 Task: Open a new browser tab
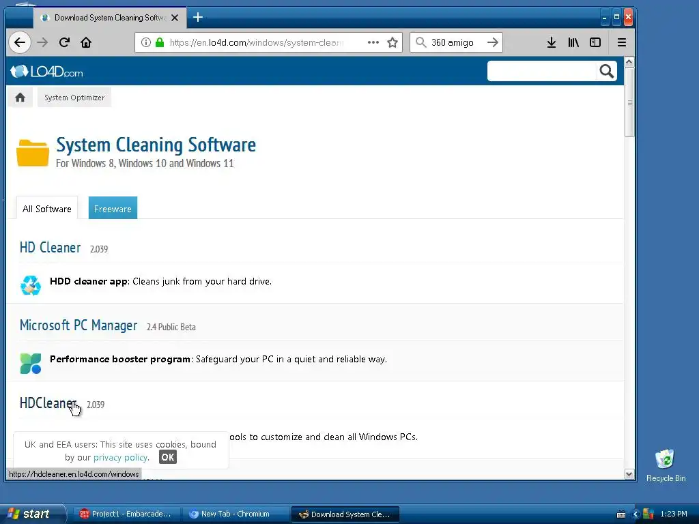pos(198,17)
